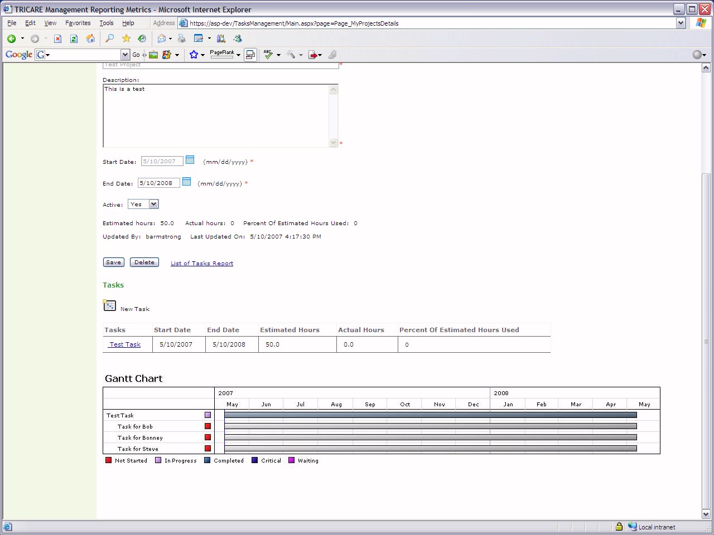Open the Favorites menu
The height and width of the screenshot is (535, 714).
point(78,23)
